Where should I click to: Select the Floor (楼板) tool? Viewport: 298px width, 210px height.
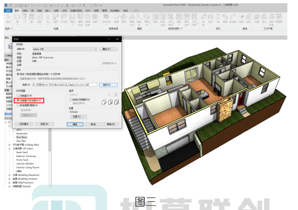(72, 18)
